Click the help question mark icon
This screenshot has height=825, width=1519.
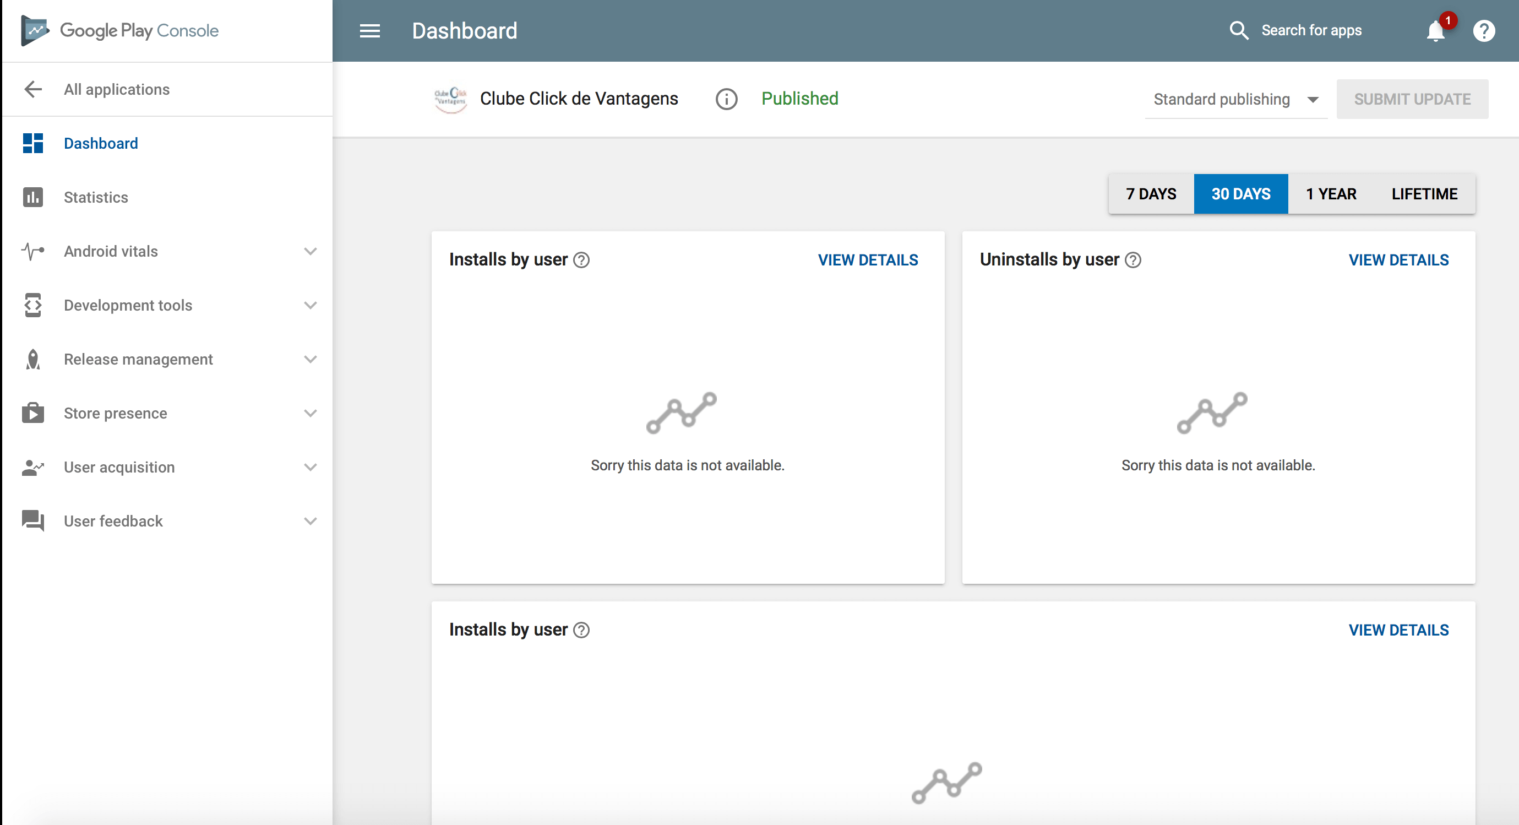[1484, 31]
